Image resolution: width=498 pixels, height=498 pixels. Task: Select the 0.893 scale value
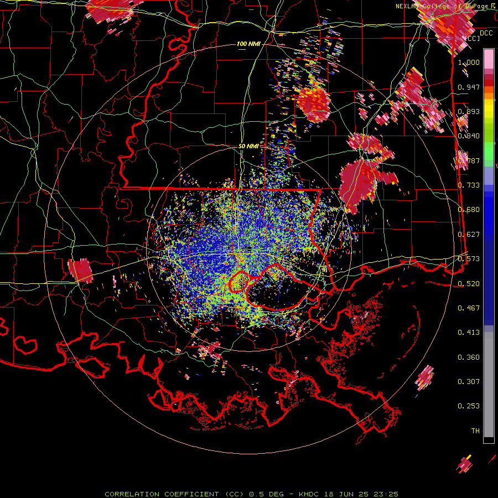coord(469,111)
